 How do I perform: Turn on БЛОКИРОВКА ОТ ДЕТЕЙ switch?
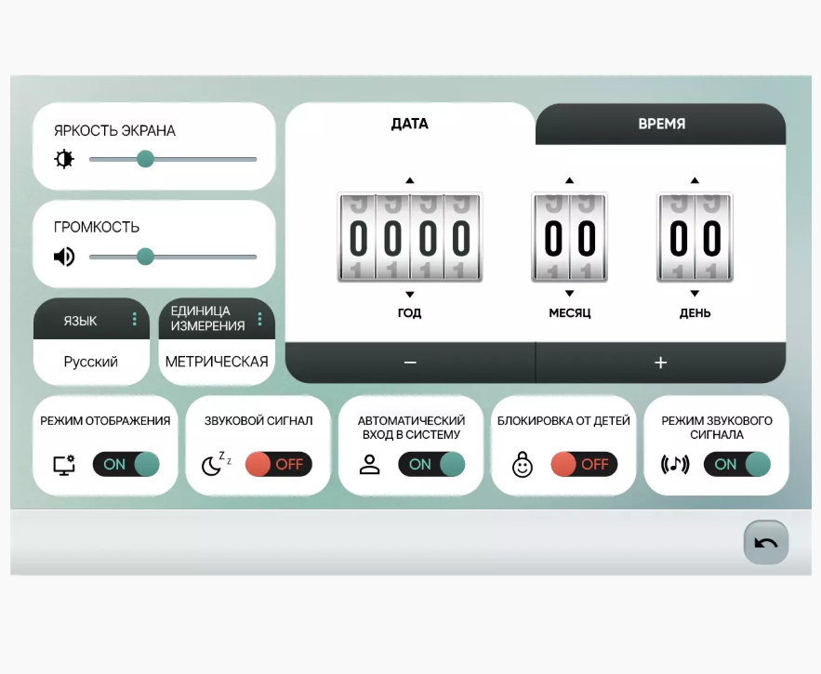[584, 464]
